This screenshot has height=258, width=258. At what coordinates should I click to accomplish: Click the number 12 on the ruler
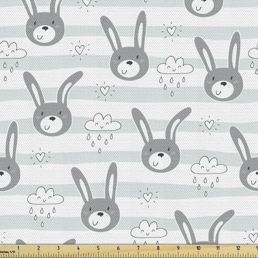click(238, 248)
